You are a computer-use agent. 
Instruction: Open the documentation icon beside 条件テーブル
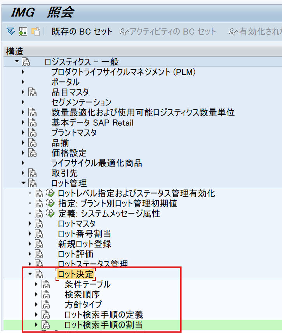tap(46, 284)
